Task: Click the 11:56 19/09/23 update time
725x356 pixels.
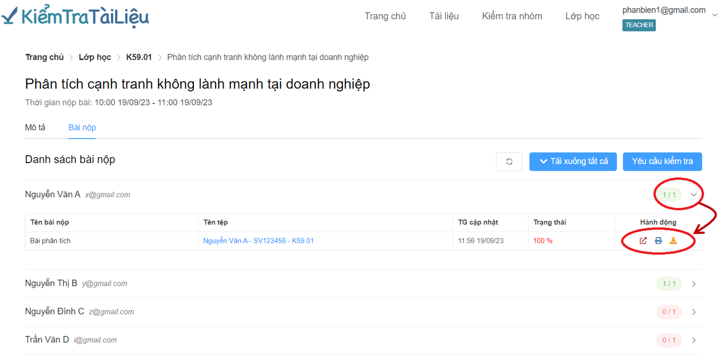Action: click(481, 241)
